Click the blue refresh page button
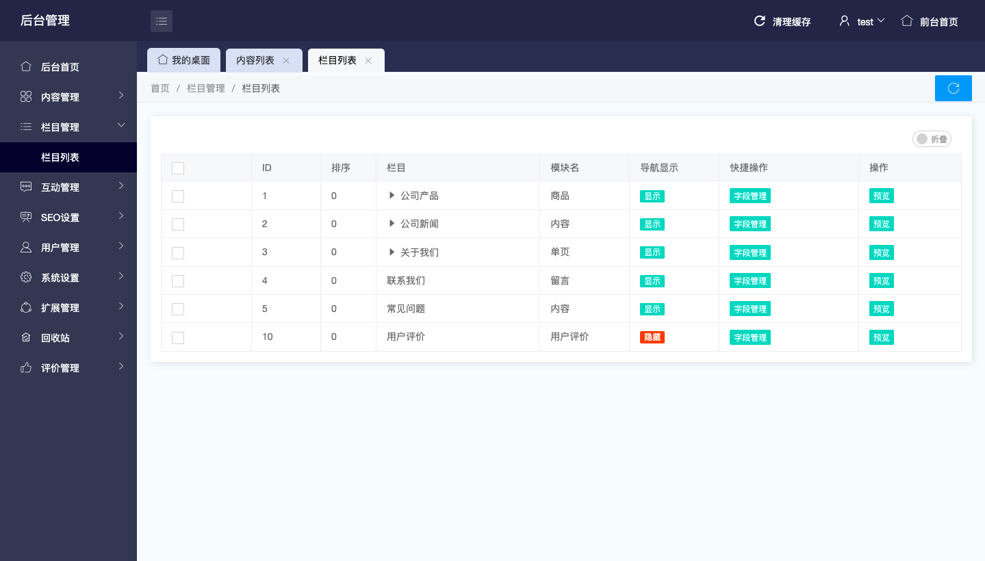The width and height of the screenshot is (985, 561). 953,88
